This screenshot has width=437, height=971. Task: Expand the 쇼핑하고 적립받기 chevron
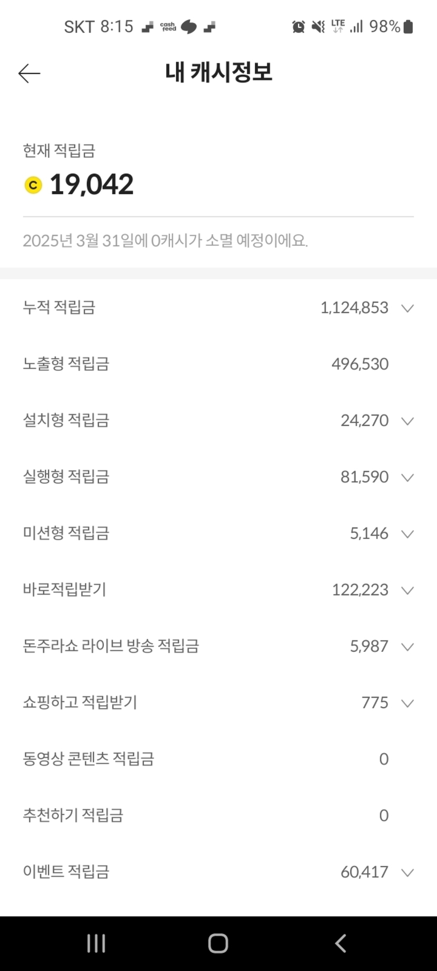tap(407, 702)
